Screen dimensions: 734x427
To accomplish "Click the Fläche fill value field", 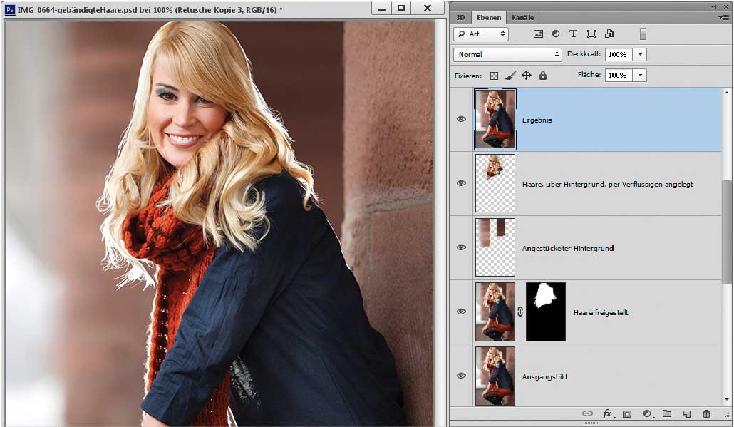I will [618, 75].
